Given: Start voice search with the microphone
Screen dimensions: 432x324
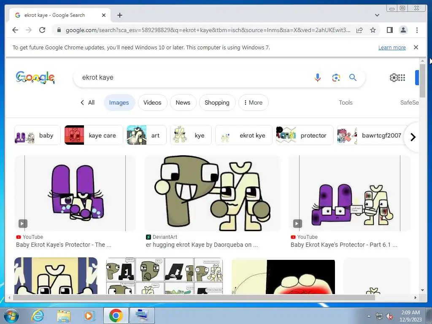Looking at the screenshot, I should click(x=317, y=78).
